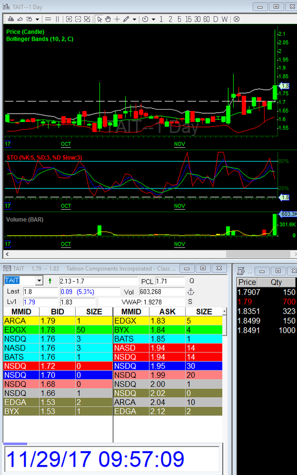Toggle the crosshair cursor mode
The width and height of the screenshot is (297, 475).
pos(117,19)
